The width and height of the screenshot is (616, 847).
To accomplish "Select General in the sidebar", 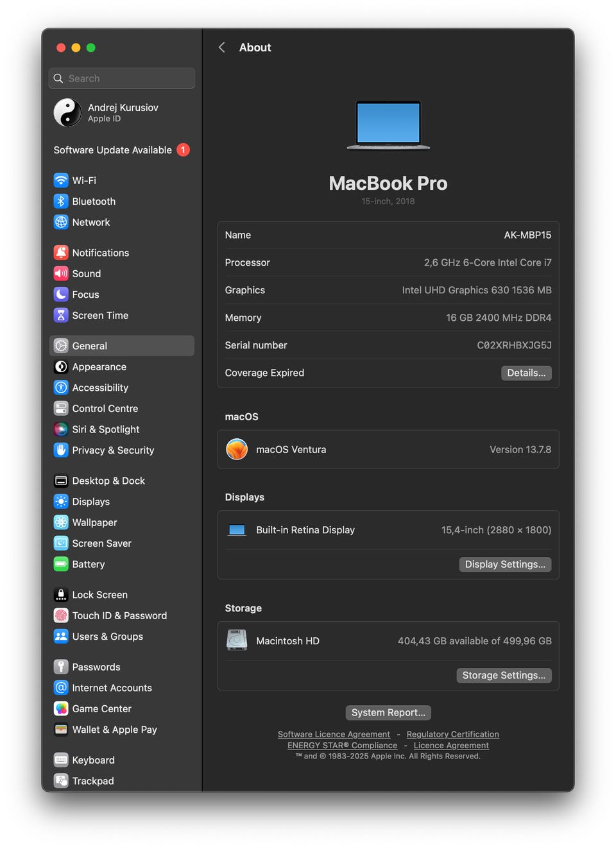I will 122,346.
